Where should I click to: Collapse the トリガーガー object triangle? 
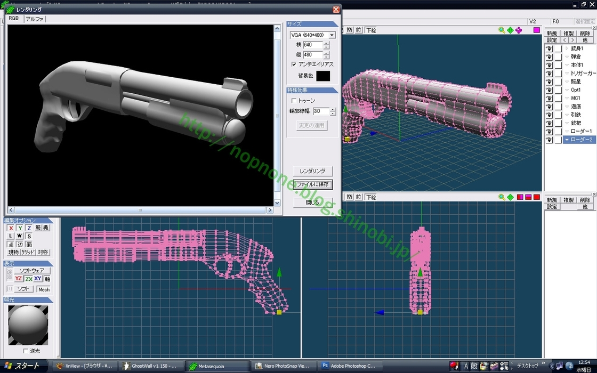click(x=567, y=74)
